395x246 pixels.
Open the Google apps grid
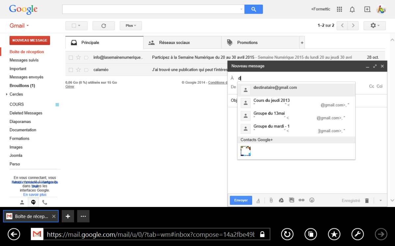coord(340,9)
